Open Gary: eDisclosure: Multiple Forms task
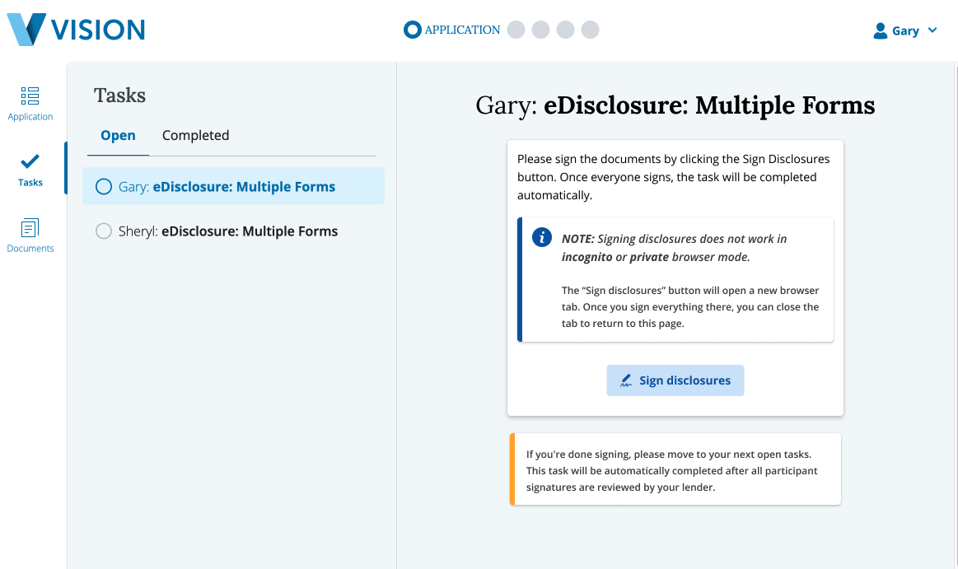The image size is (958, 569). coord(244,187)
